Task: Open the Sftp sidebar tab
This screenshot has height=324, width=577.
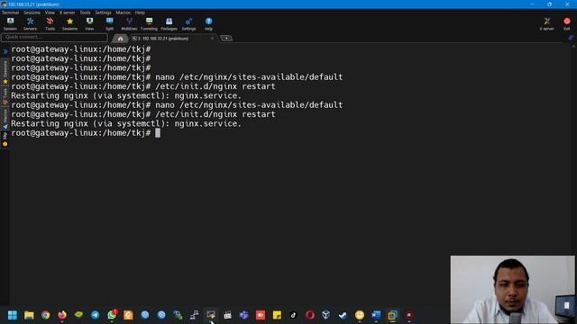Action: pos(5,139)
